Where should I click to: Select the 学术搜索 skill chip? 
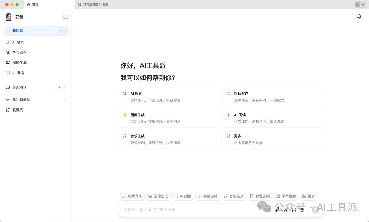(286, 196)
